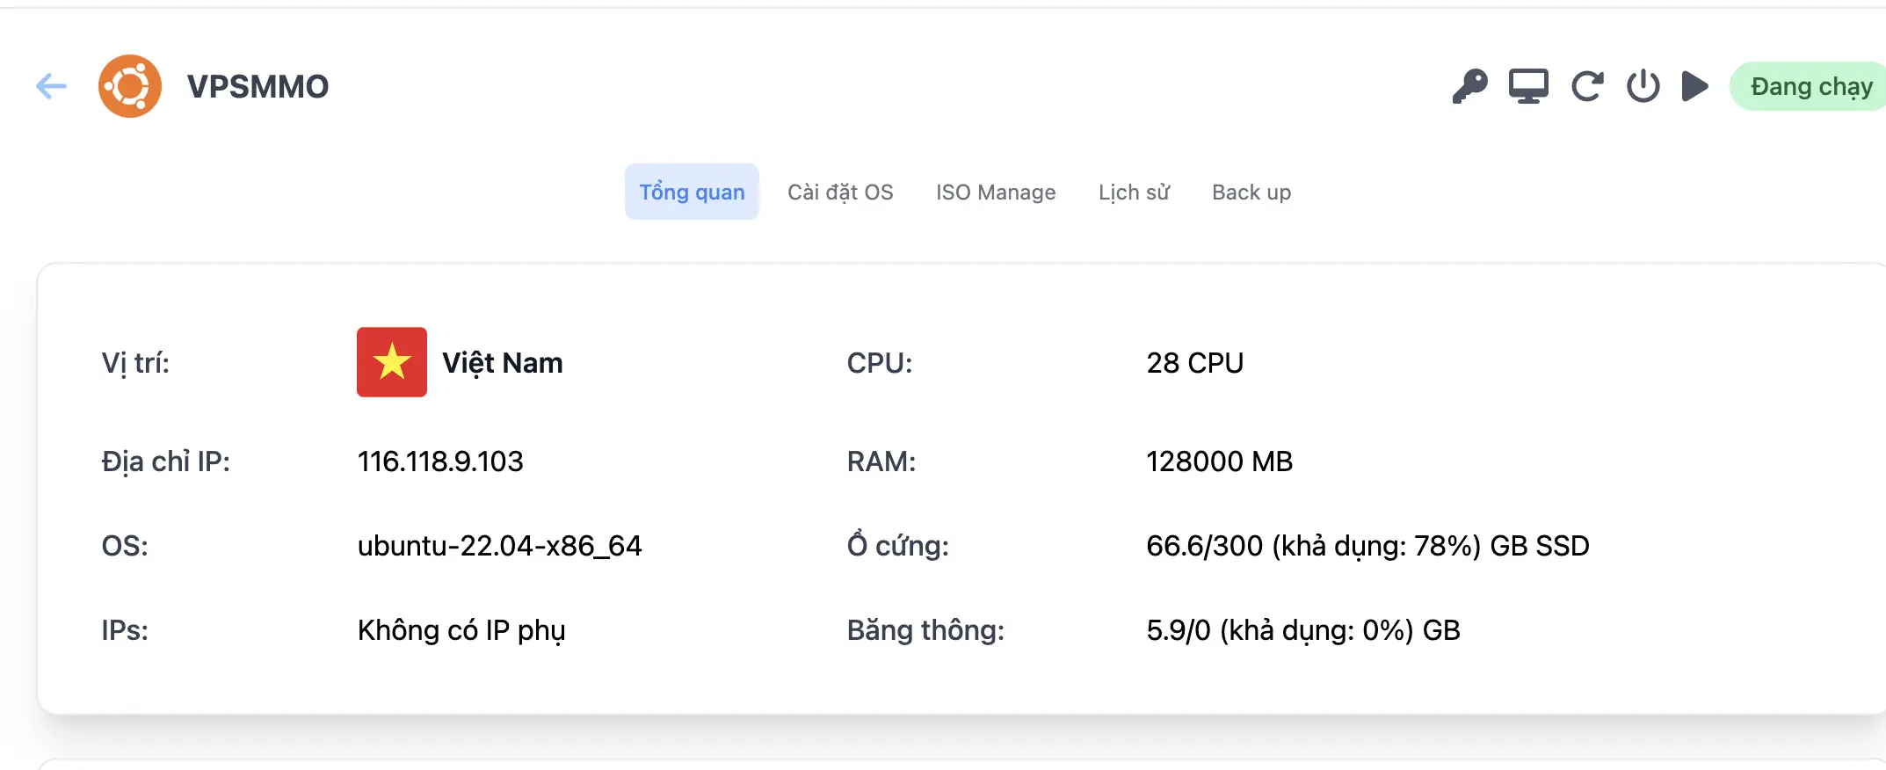
Task: Click the Vị trí label
Action: pyautogui.click(x=135, y=362)
